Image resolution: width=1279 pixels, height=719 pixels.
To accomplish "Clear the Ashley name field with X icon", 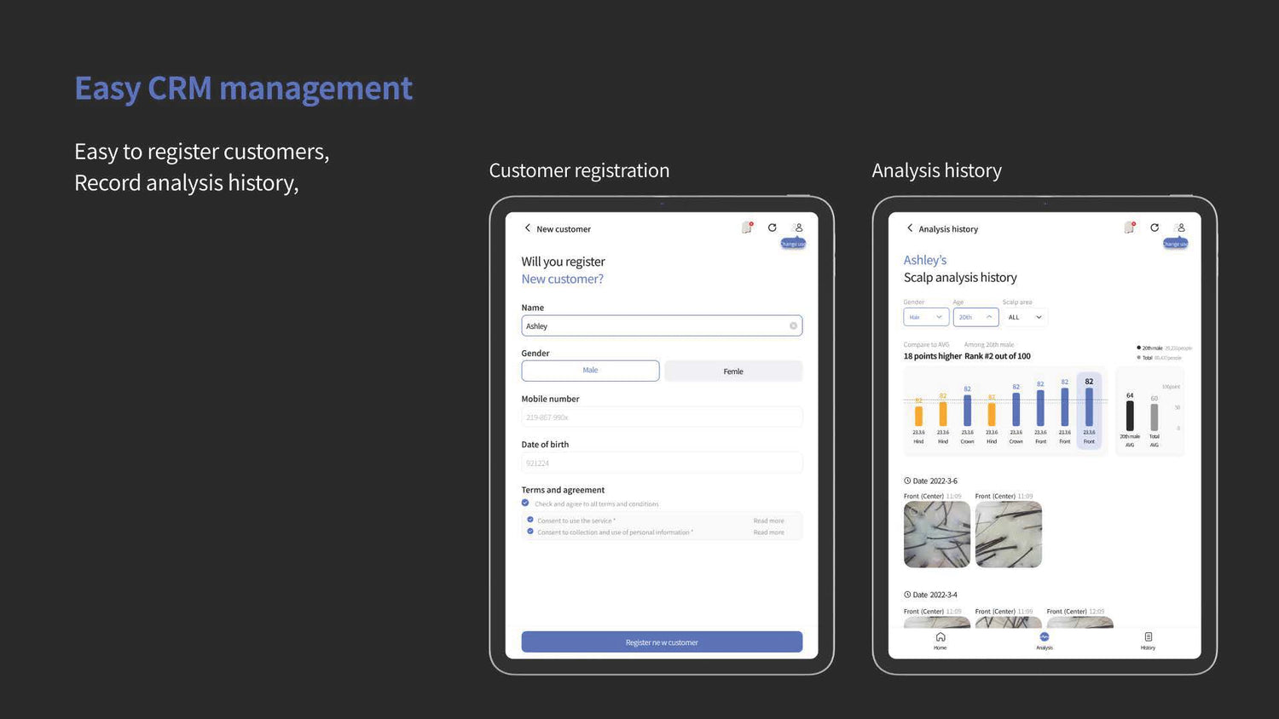I will click(793, 326).
